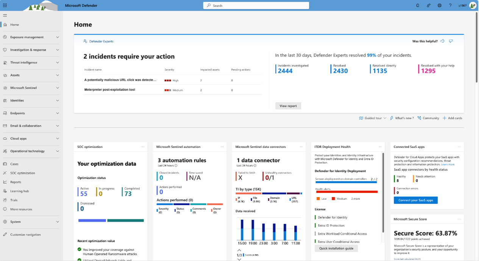Click the Connect your SaaS apps button
The width and height of the screenshot is (479, 261).
[x=415, y=200]
